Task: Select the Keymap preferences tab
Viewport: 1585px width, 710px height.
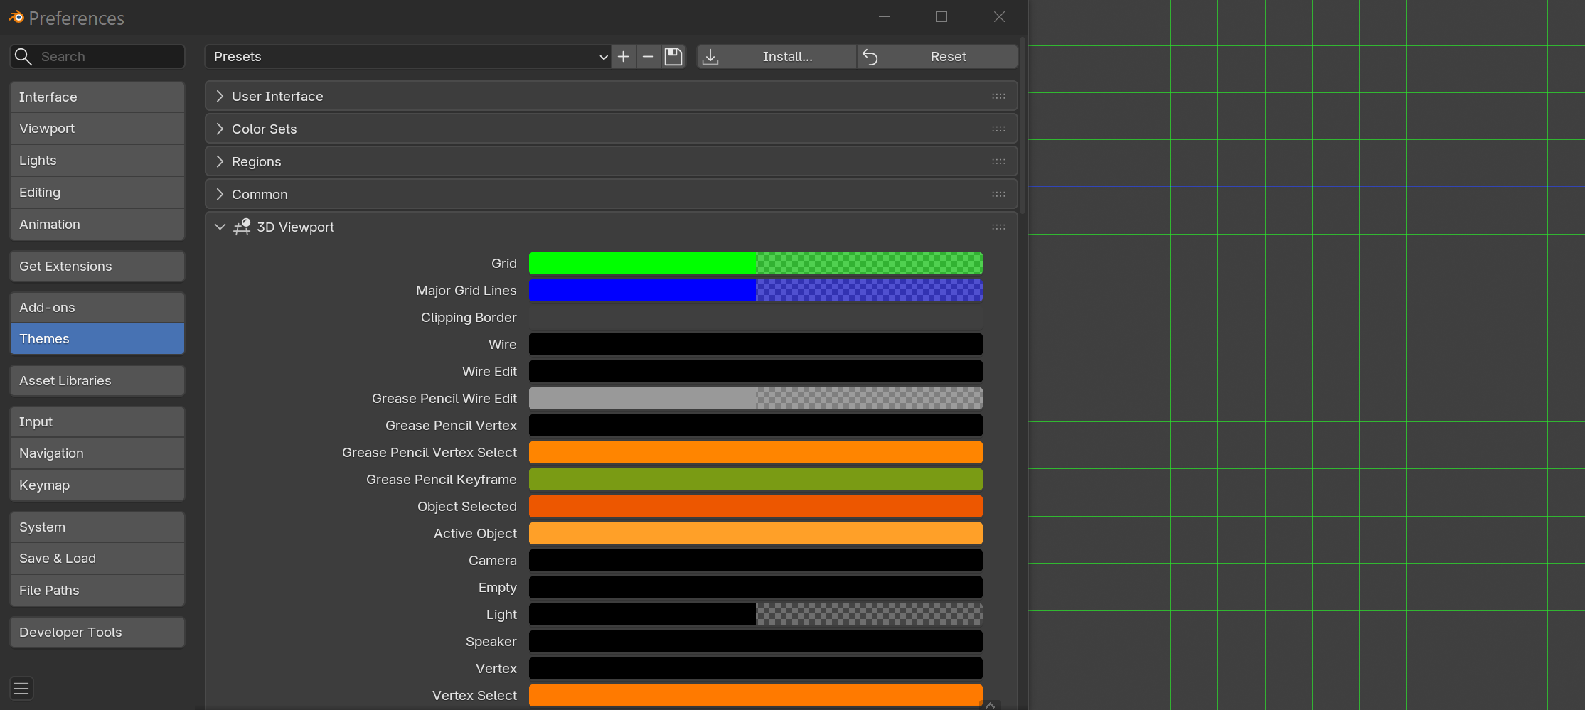Action: pyautogui.click(x=97, y=485)
